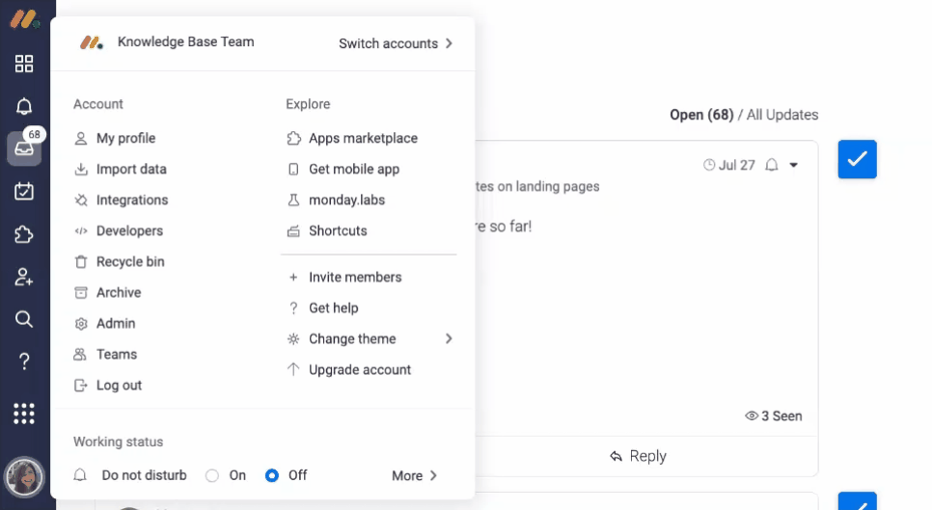Switch to All Updates view

(782, 115)
